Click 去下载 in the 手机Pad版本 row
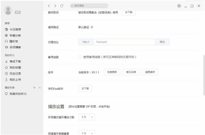 tap(85, 89)
